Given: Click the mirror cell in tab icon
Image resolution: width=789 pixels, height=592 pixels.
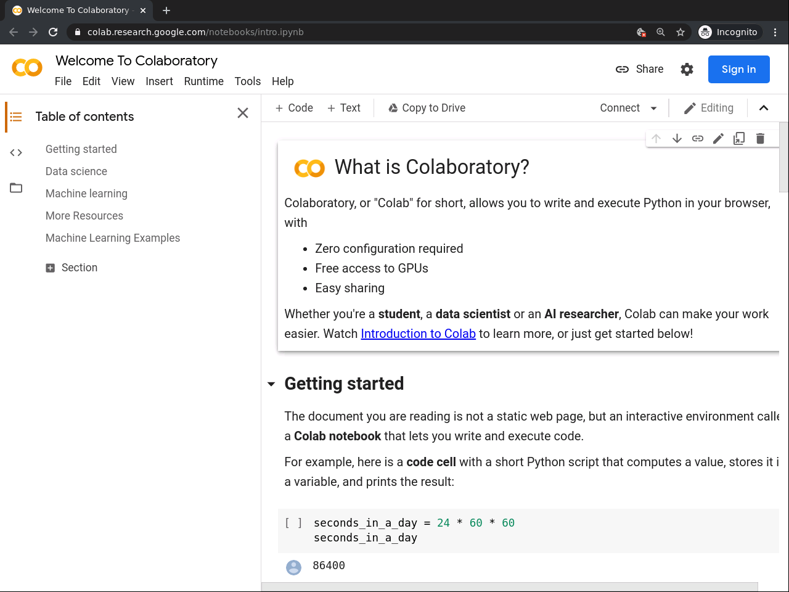Looking at the screenshot, I should [739, 139].
